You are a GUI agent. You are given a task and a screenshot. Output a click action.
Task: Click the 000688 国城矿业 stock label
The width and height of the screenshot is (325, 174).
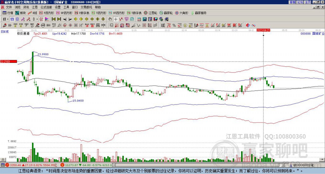[312, 34]
